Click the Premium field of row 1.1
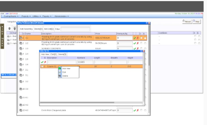This screenshot has height=125, width=207. (125, 38)
